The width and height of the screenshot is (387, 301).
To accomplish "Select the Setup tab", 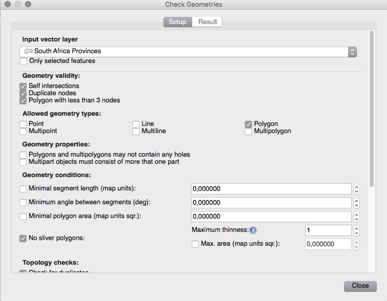I will click(x=177, y=22).
